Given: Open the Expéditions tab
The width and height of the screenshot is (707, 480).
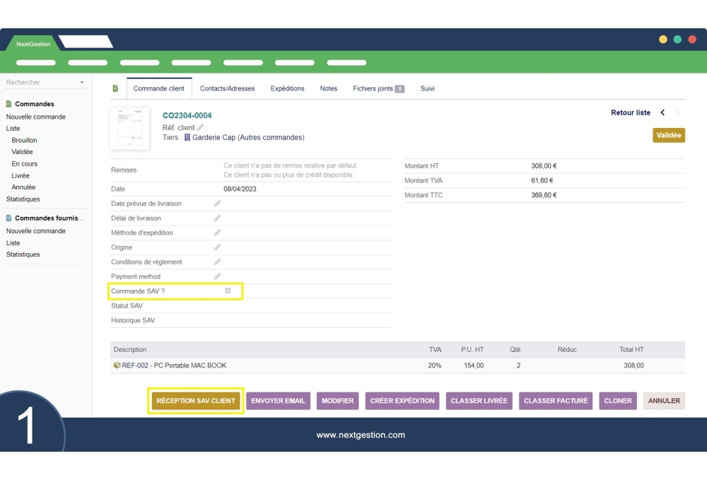Looking at the screenshot, I should [x=287, y=88].
